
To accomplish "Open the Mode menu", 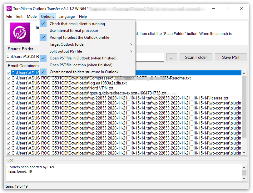I will [32, 17].
